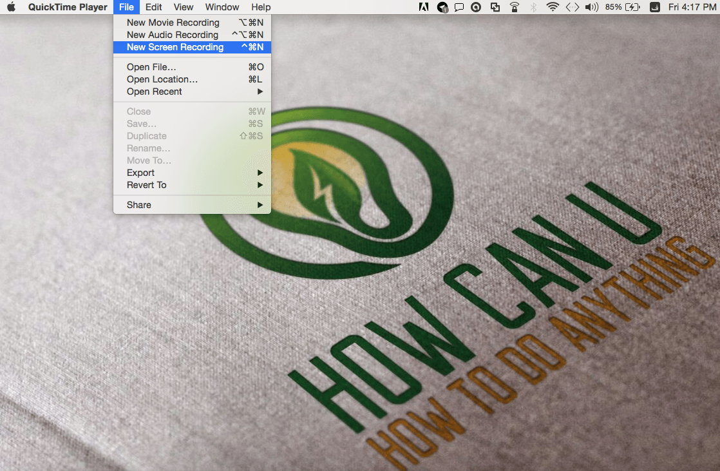The image size is (720, 471).
Task: Expand the Revert To submenu arrow
Action: coord(260,185)
